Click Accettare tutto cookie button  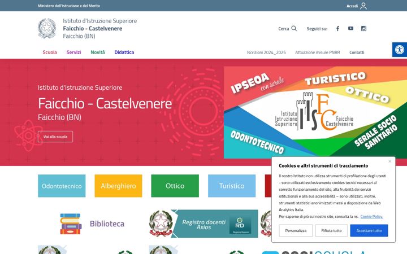pyautogui.click(x=369, y=230)
